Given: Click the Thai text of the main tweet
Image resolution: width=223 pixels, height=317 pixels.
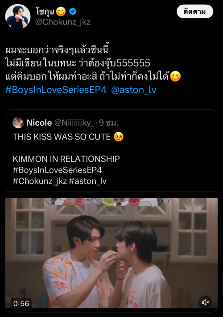Looking at the screenshot, I should [x=93, y=63].
